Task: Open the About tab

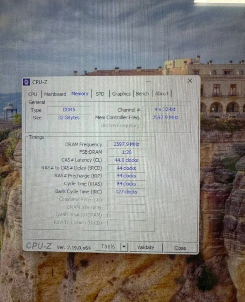Action: 162,93
